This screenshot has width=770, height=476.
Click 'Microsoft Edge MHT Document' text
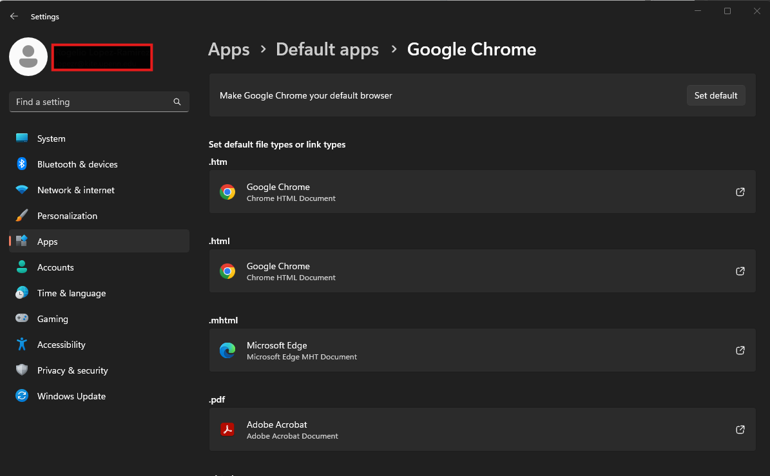click(302, 357)
